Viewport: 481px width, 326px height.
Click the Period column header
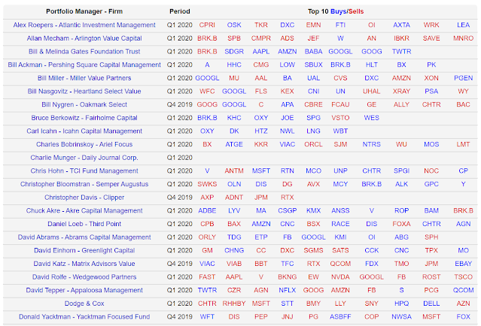tap(180, 11)
